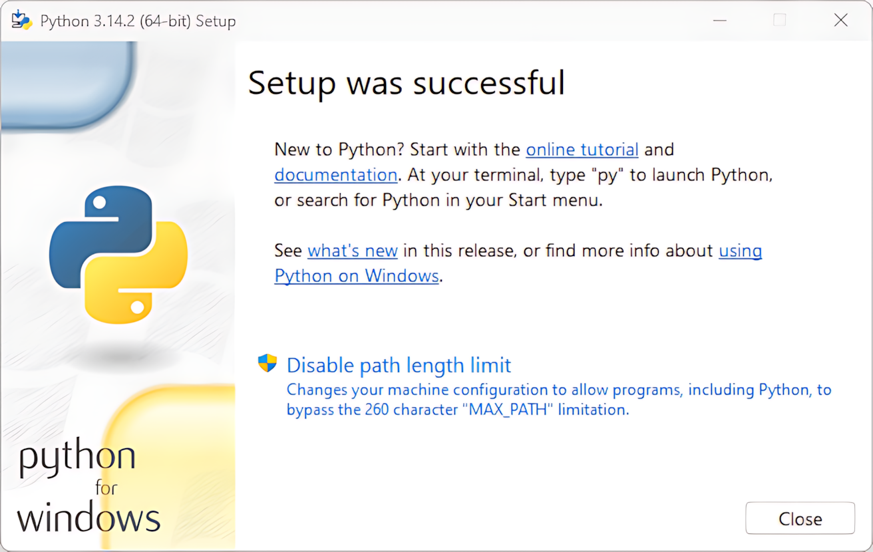The image size is (873, 552).
Task: Open the online tutorial link
Action: pyautogui.click(x=582, y=150)
